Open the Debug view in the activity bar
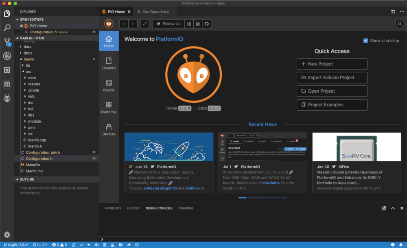407x248 pixels. [7, 56]
